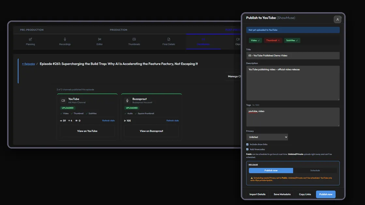Click the Thumbnail missing status chip
Screen dimensions: 365x205
273,40
